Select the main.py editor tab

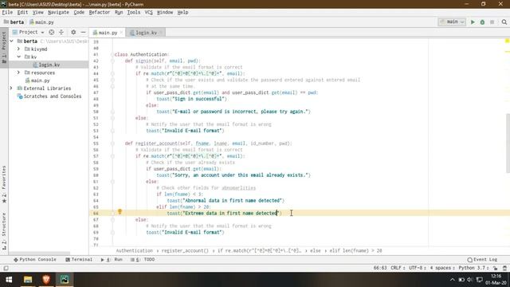pyautogui.click(x=108, y=33)
